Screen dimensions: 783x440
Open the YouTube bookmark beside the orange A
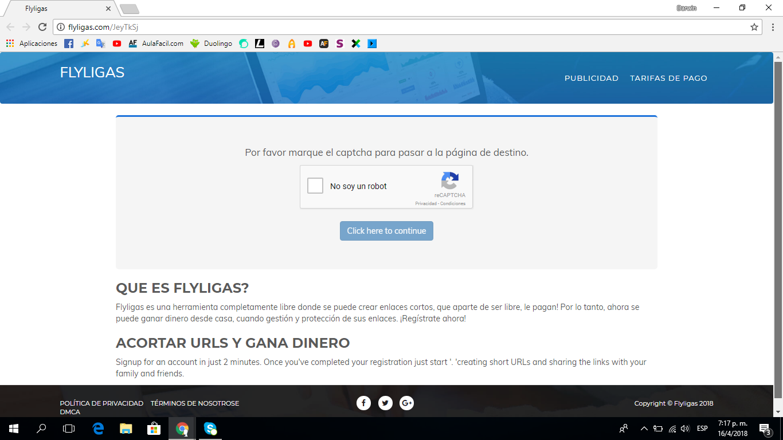[x=308, y=44]
